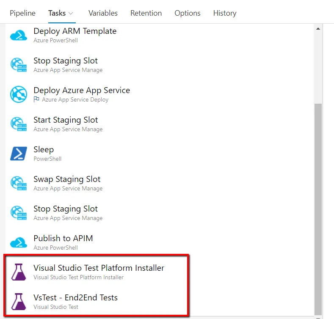Switch to the Tasks tab
This screenshot has width=334, height=319.
[57, 13]
